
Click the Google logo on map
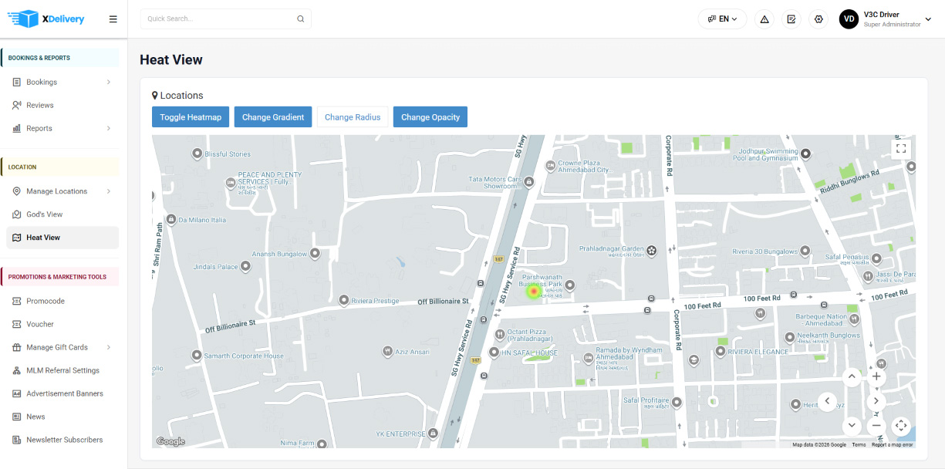pyautogui.click(x=170, y=441)
